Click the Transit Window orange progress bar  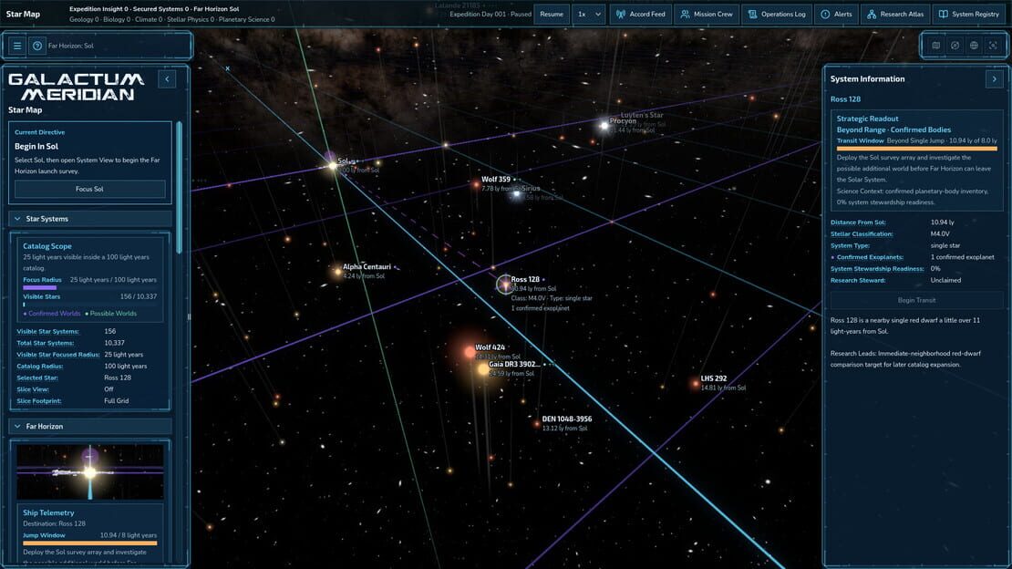916,149
